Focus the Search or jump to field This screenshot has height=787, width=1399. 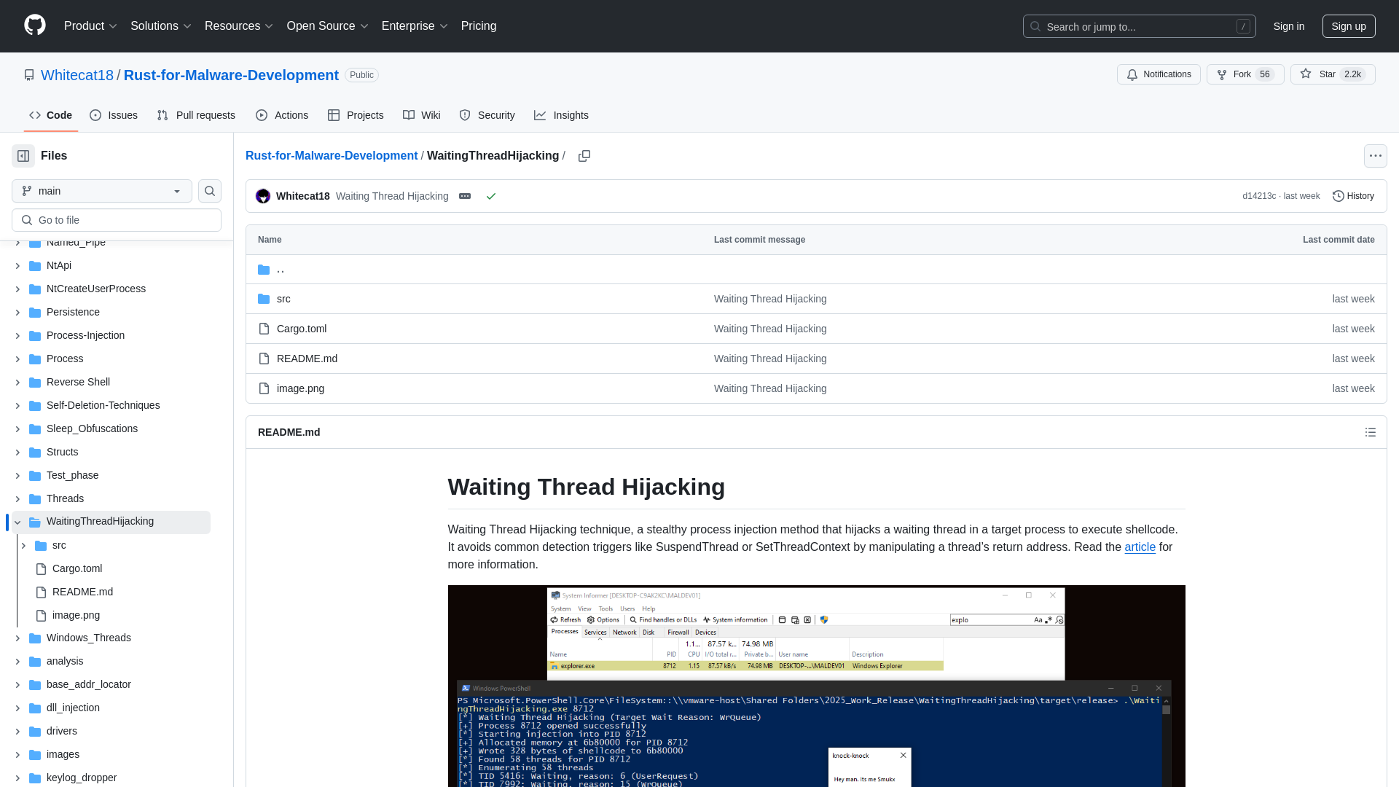tap(1139, 26)
